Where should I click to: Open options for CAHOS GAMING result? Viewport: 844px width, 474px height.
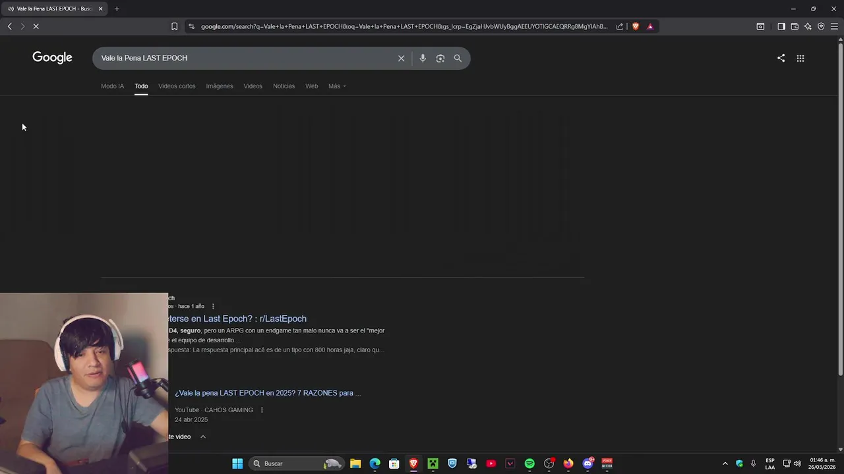pos(262,410)
